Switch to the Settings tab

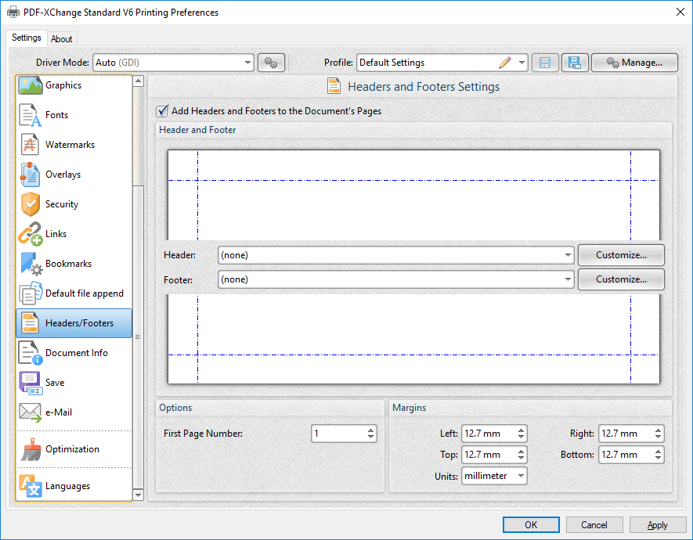click(x=26, y=38)
